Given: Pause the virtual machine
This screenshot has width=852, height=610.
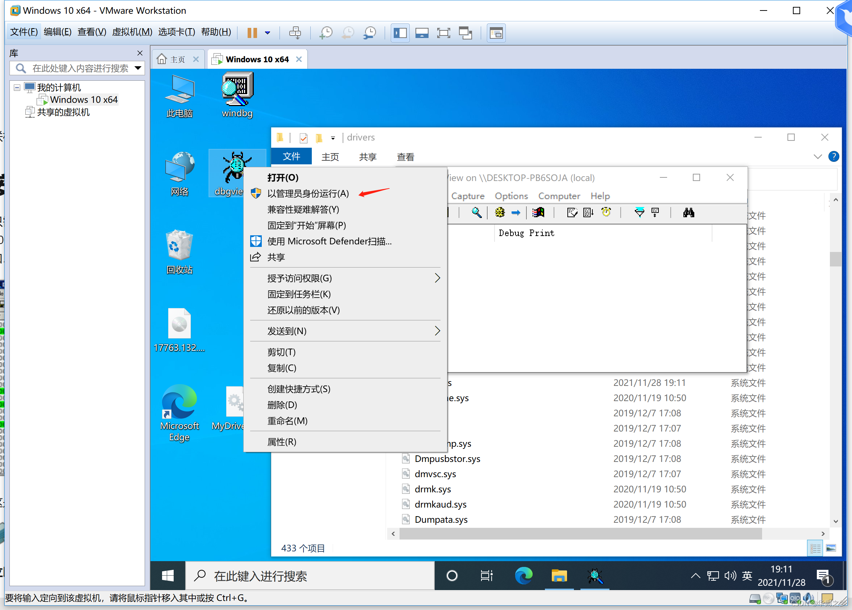Looking at the screenshot, I should 252,33.
